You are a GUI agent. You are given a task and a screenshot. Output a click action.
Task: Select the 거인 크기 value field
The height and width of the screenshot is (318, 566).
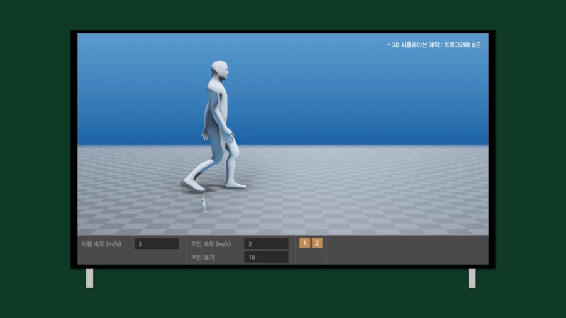pos(266,257)
